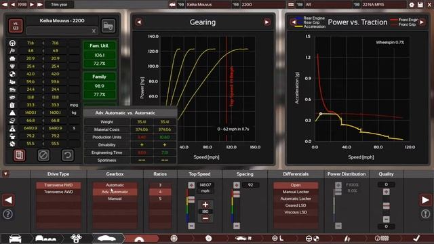Open the wheels and tires tab
The width and height of the screenshot is (434, 244).
pos(174,238)
